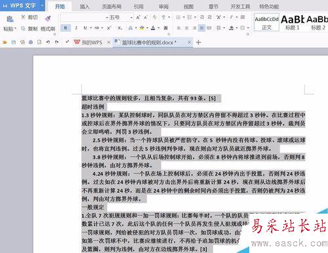The height and width of the screenshot is (253, 328).
Task: Open the WPS 文字 application menu dropdown
Action: pyautogui.click(x=42, y=5)
